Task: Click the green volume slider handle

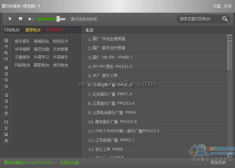Action: (58, 19)
